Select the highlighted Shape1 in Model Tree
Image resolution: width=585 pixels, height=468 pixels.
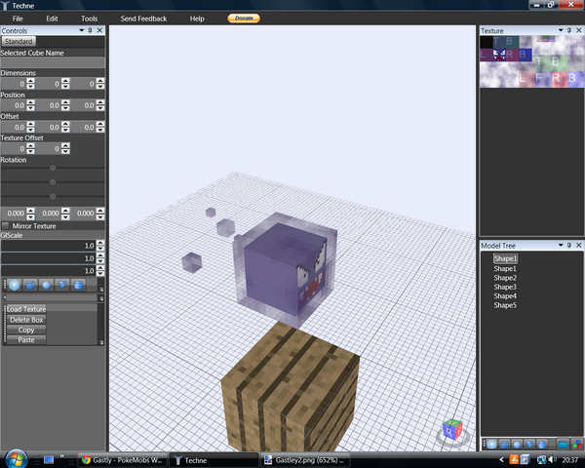[x=505, y=258]
